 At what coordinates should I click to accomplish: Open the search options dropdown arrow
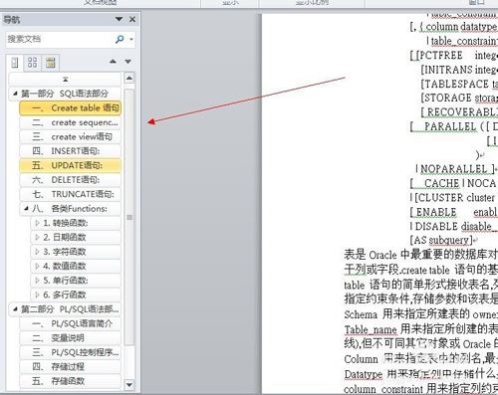click(131, 40)
